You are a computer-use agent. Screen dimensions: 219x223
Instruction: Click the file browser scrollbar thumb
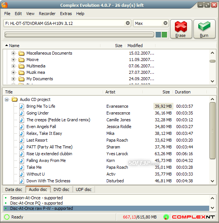(x=213, y=61)
